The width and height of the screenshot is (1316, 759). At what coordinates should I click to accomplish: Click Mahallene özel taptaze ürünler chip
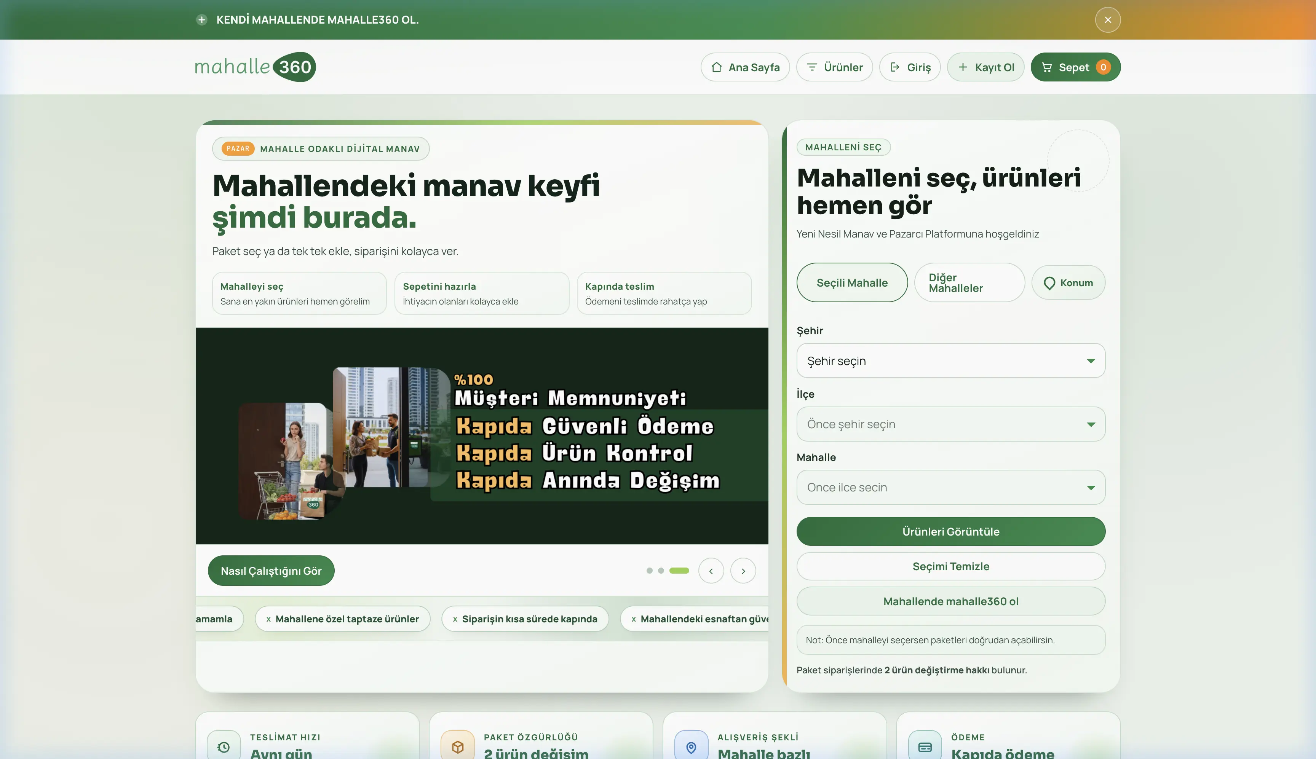click(x=343, y=619)
